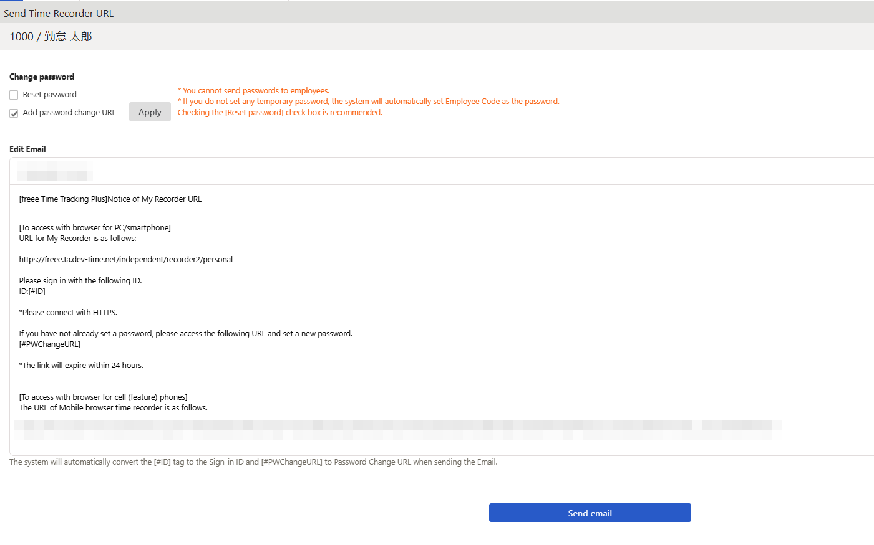Uncheck Add password change URL checkbox
The image size is (874, 545).
(14, 113)
